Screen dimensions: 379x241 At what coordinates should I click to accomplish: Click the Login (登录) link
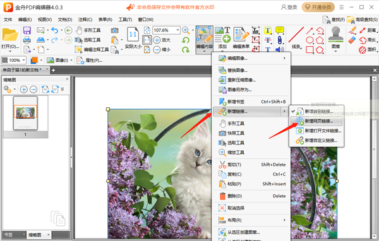pyautogui.click(x=289, y=7)
